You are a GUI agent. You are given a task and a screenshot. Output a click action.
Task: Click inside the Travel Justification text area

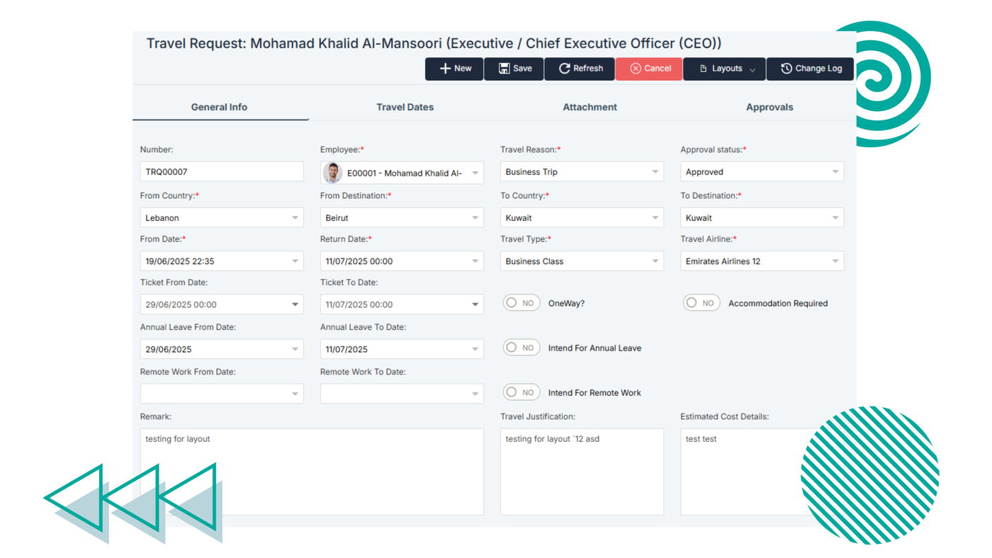pos(582,472)
